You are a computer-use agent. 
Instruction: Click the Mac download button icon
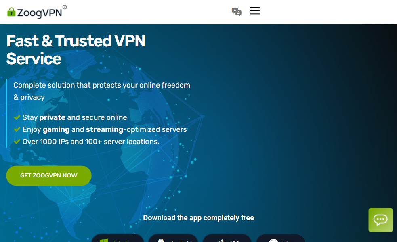pos(280,239)
